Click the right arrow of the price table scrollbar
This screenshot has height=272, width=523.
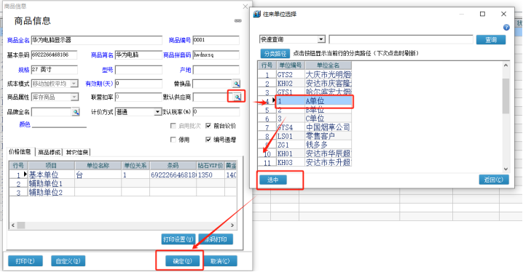(232, 225)
